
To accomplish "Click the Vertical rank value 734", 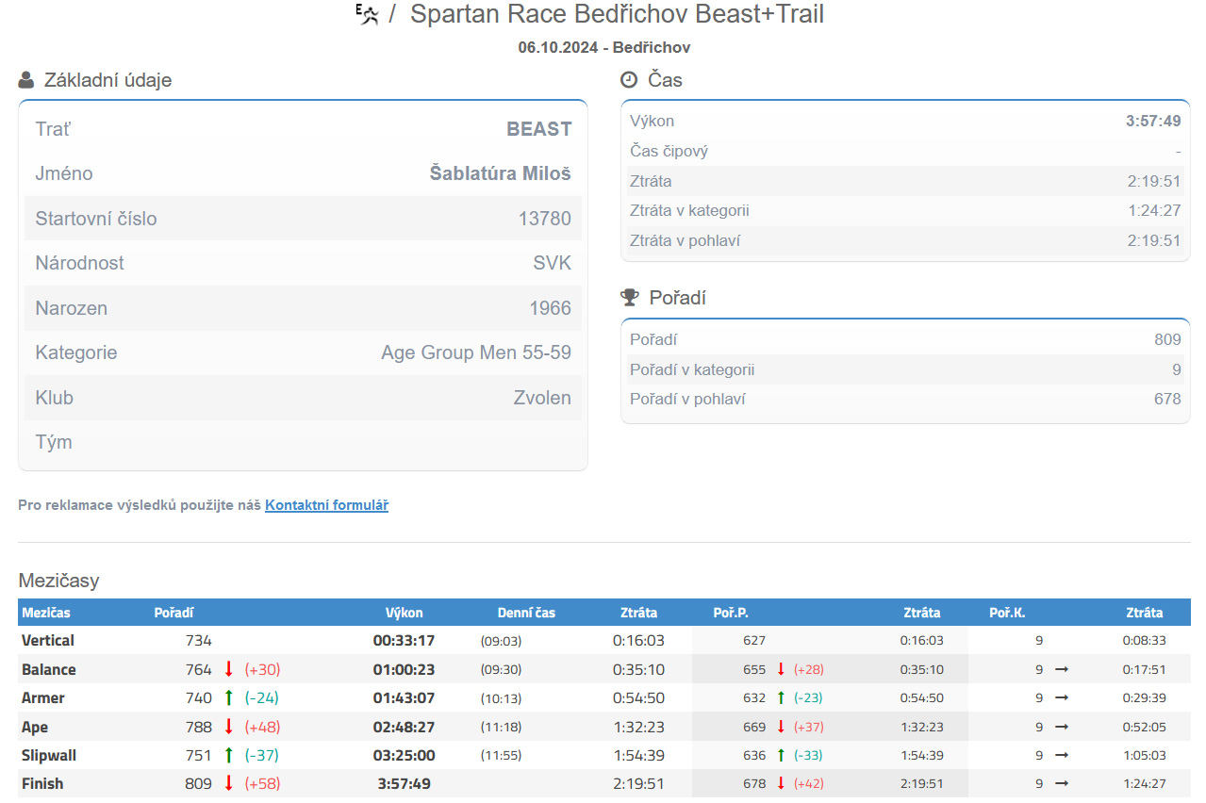I will 199,640.
